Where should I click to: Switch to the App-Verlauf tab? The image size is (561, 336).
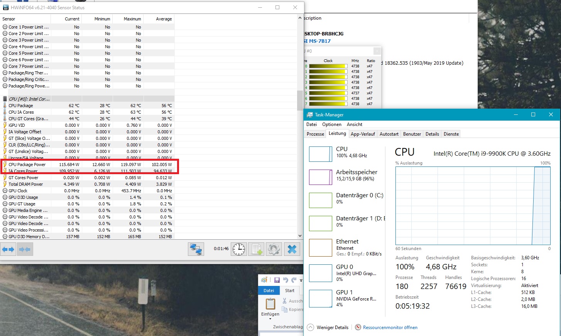pos(363,134)
